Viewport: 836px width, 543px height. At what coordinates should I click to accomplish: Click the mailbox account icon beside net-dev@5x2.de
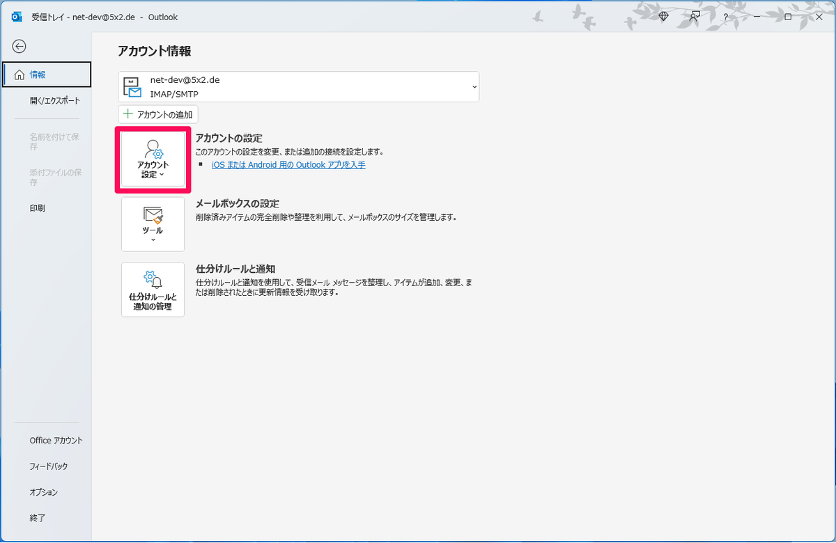pos(132,87)
